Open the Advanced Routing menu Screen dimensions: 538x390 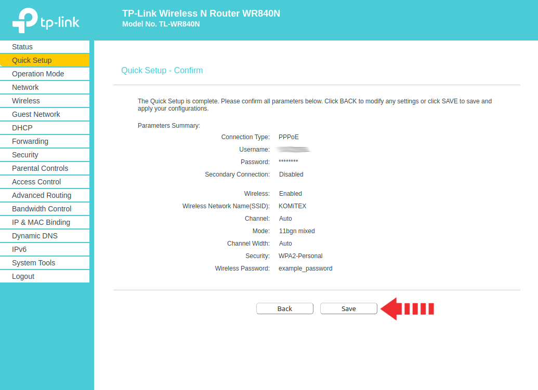(45, 195)
